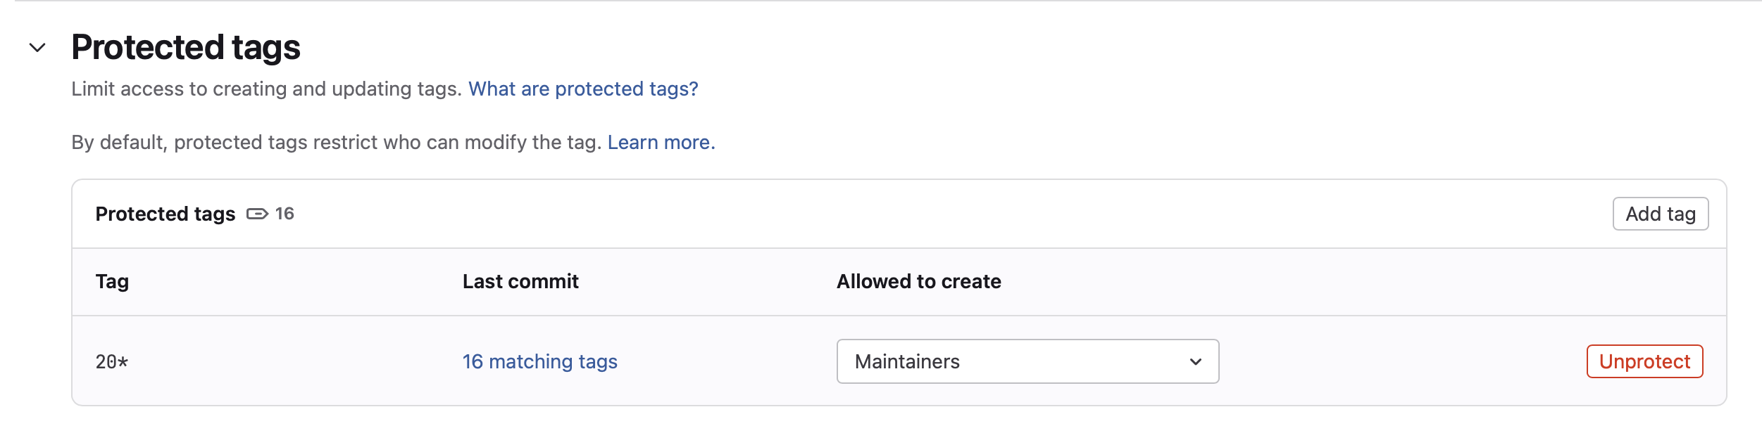Click the large "Protected tags" section heading
The height and width of the screenshot is (426, 1762).
(186, 48)
